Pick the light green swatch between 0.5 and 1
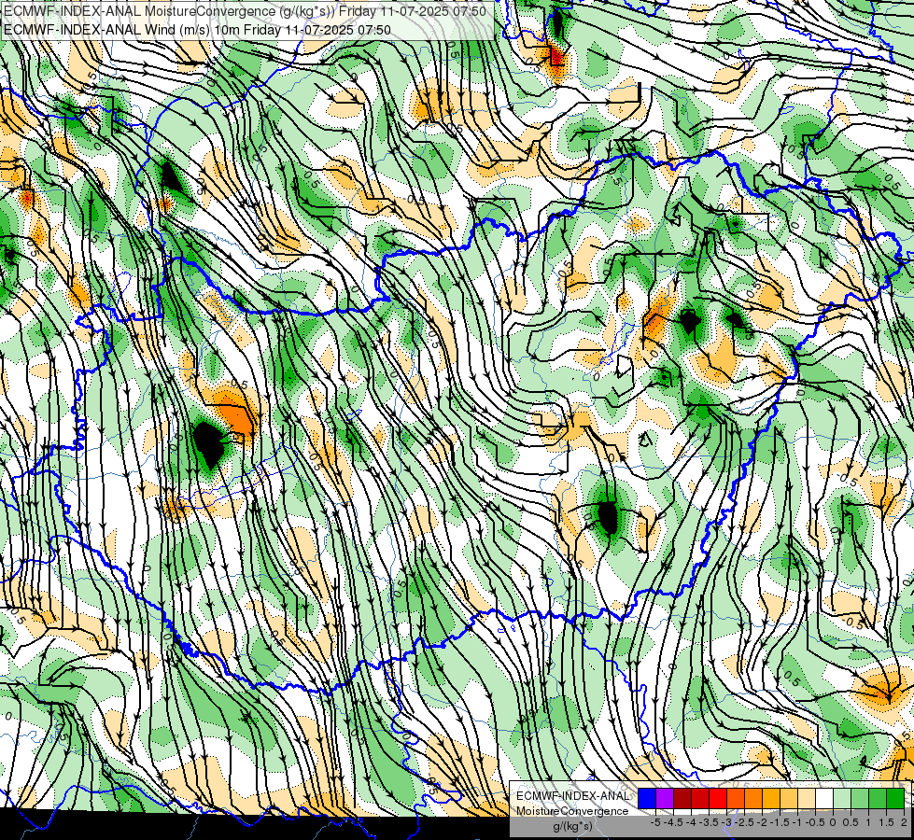 pos(860,798)
